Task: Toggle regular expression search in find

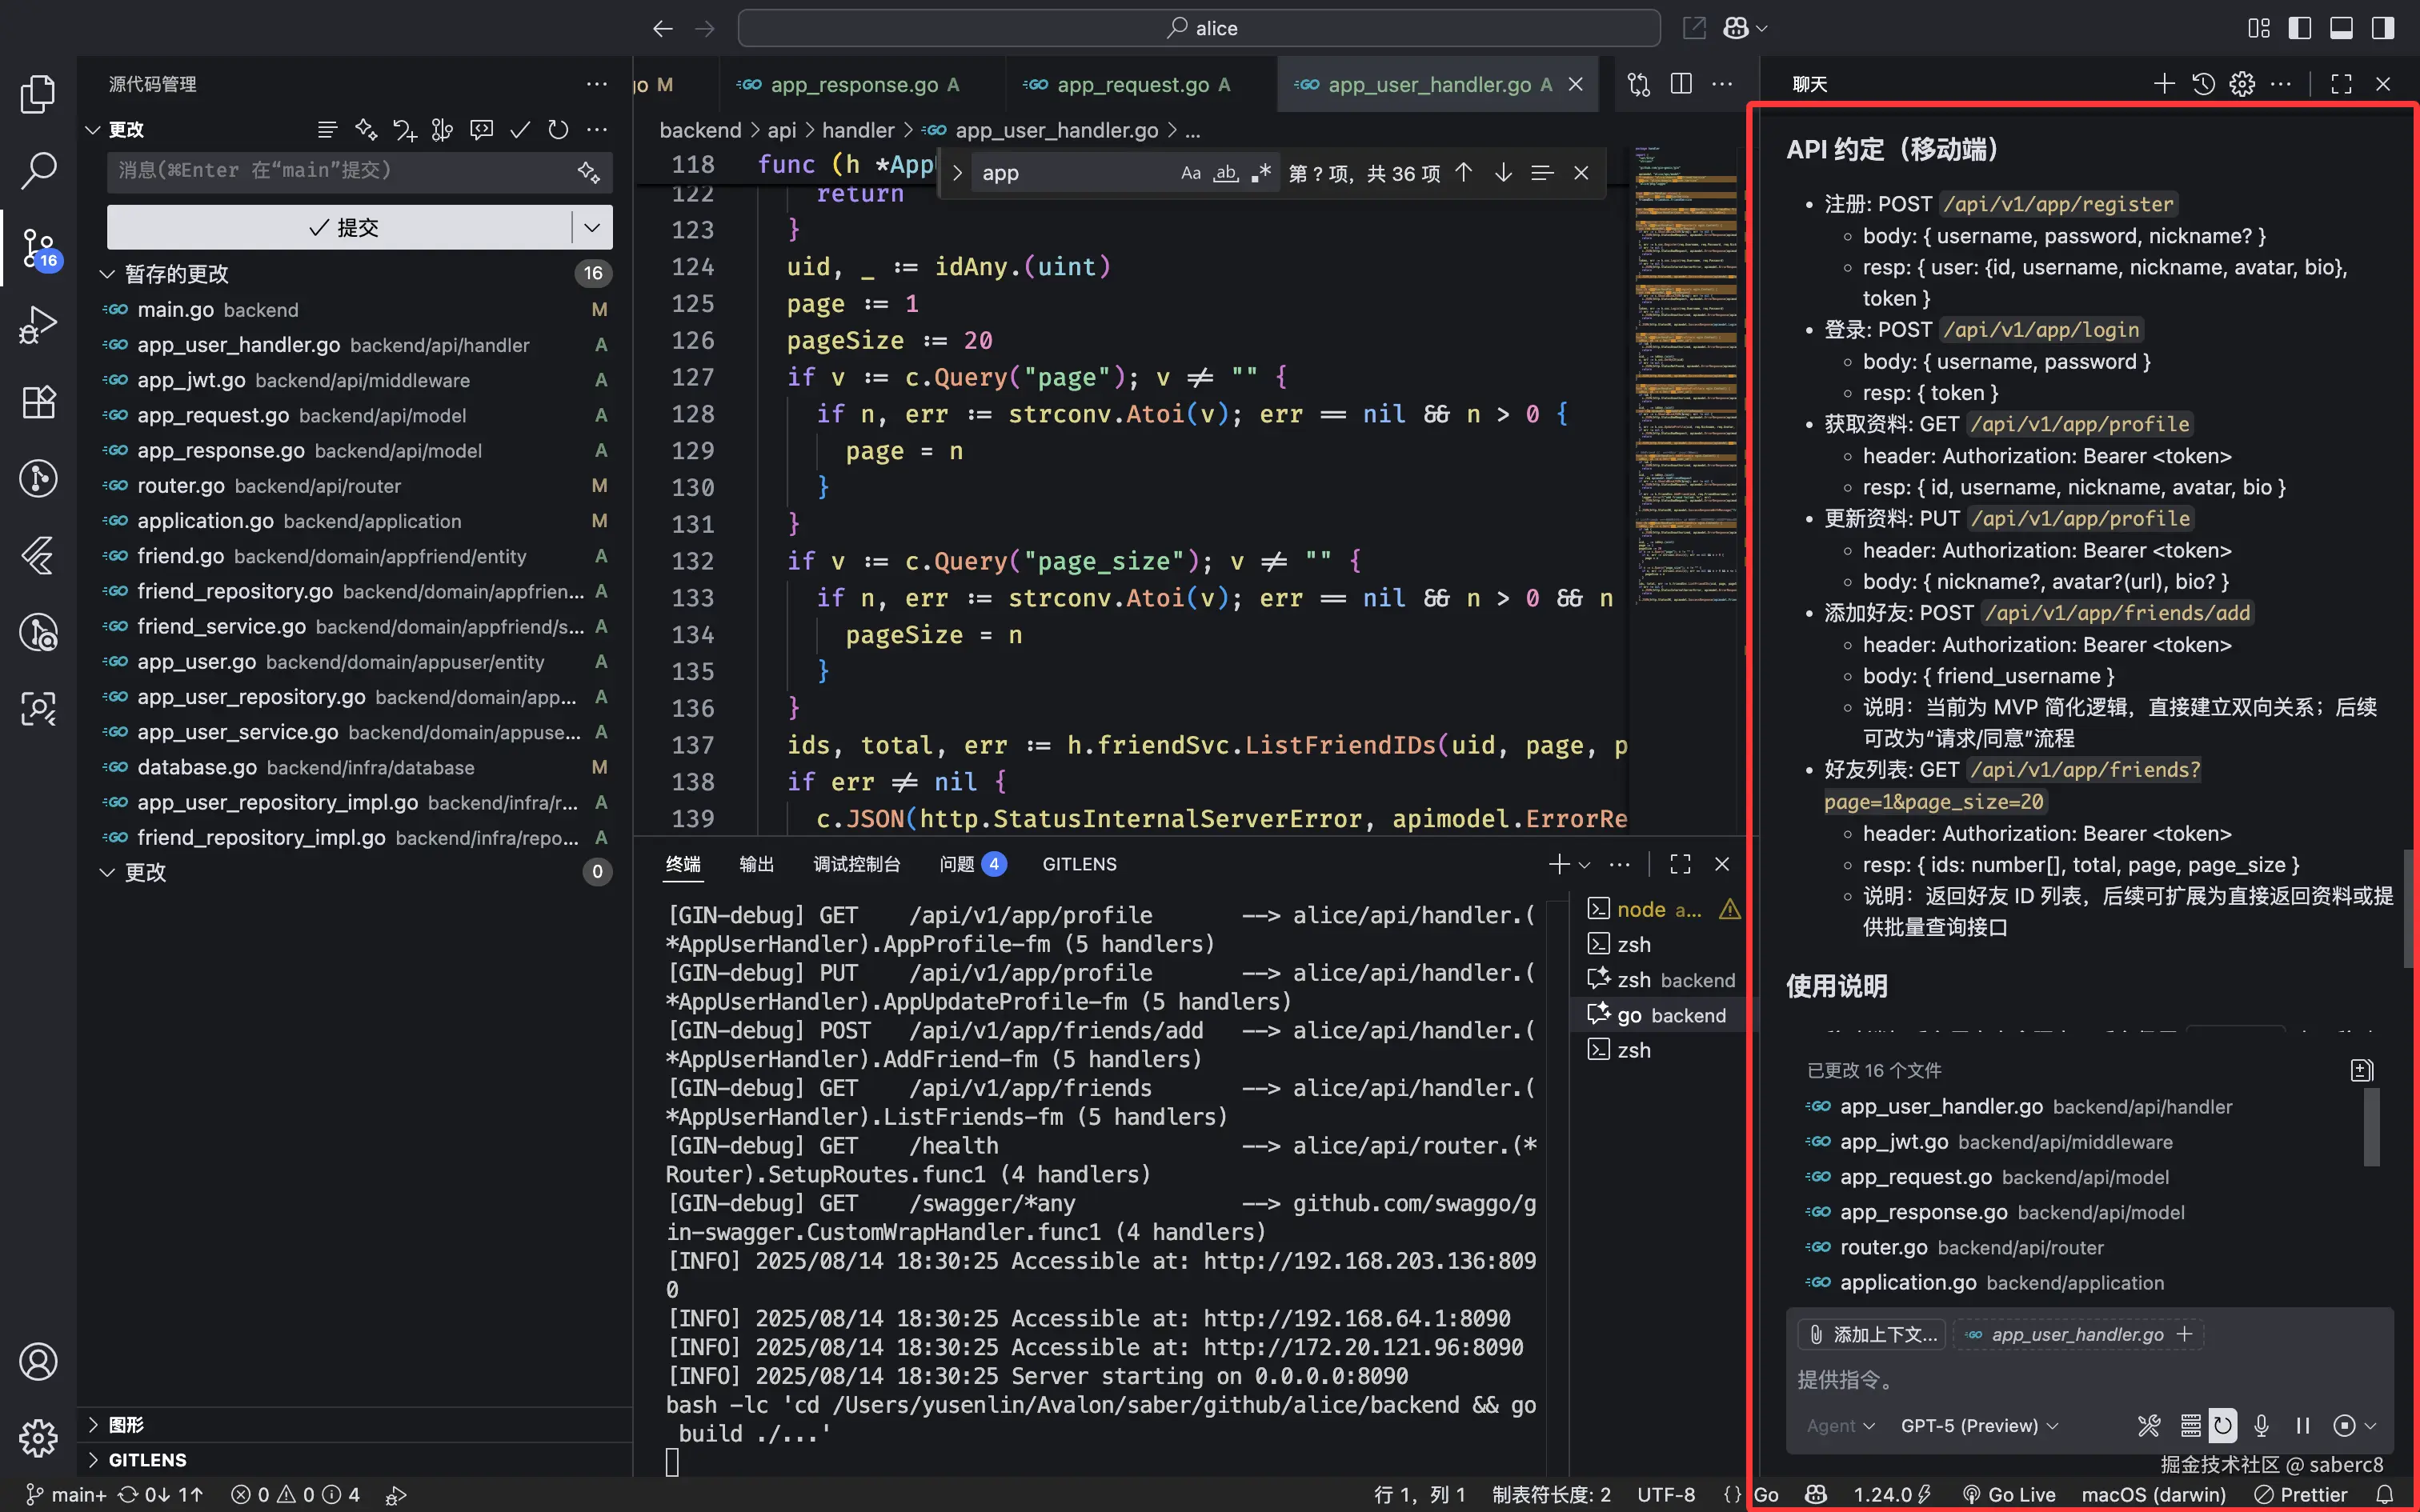Action: pos(1261,173)
